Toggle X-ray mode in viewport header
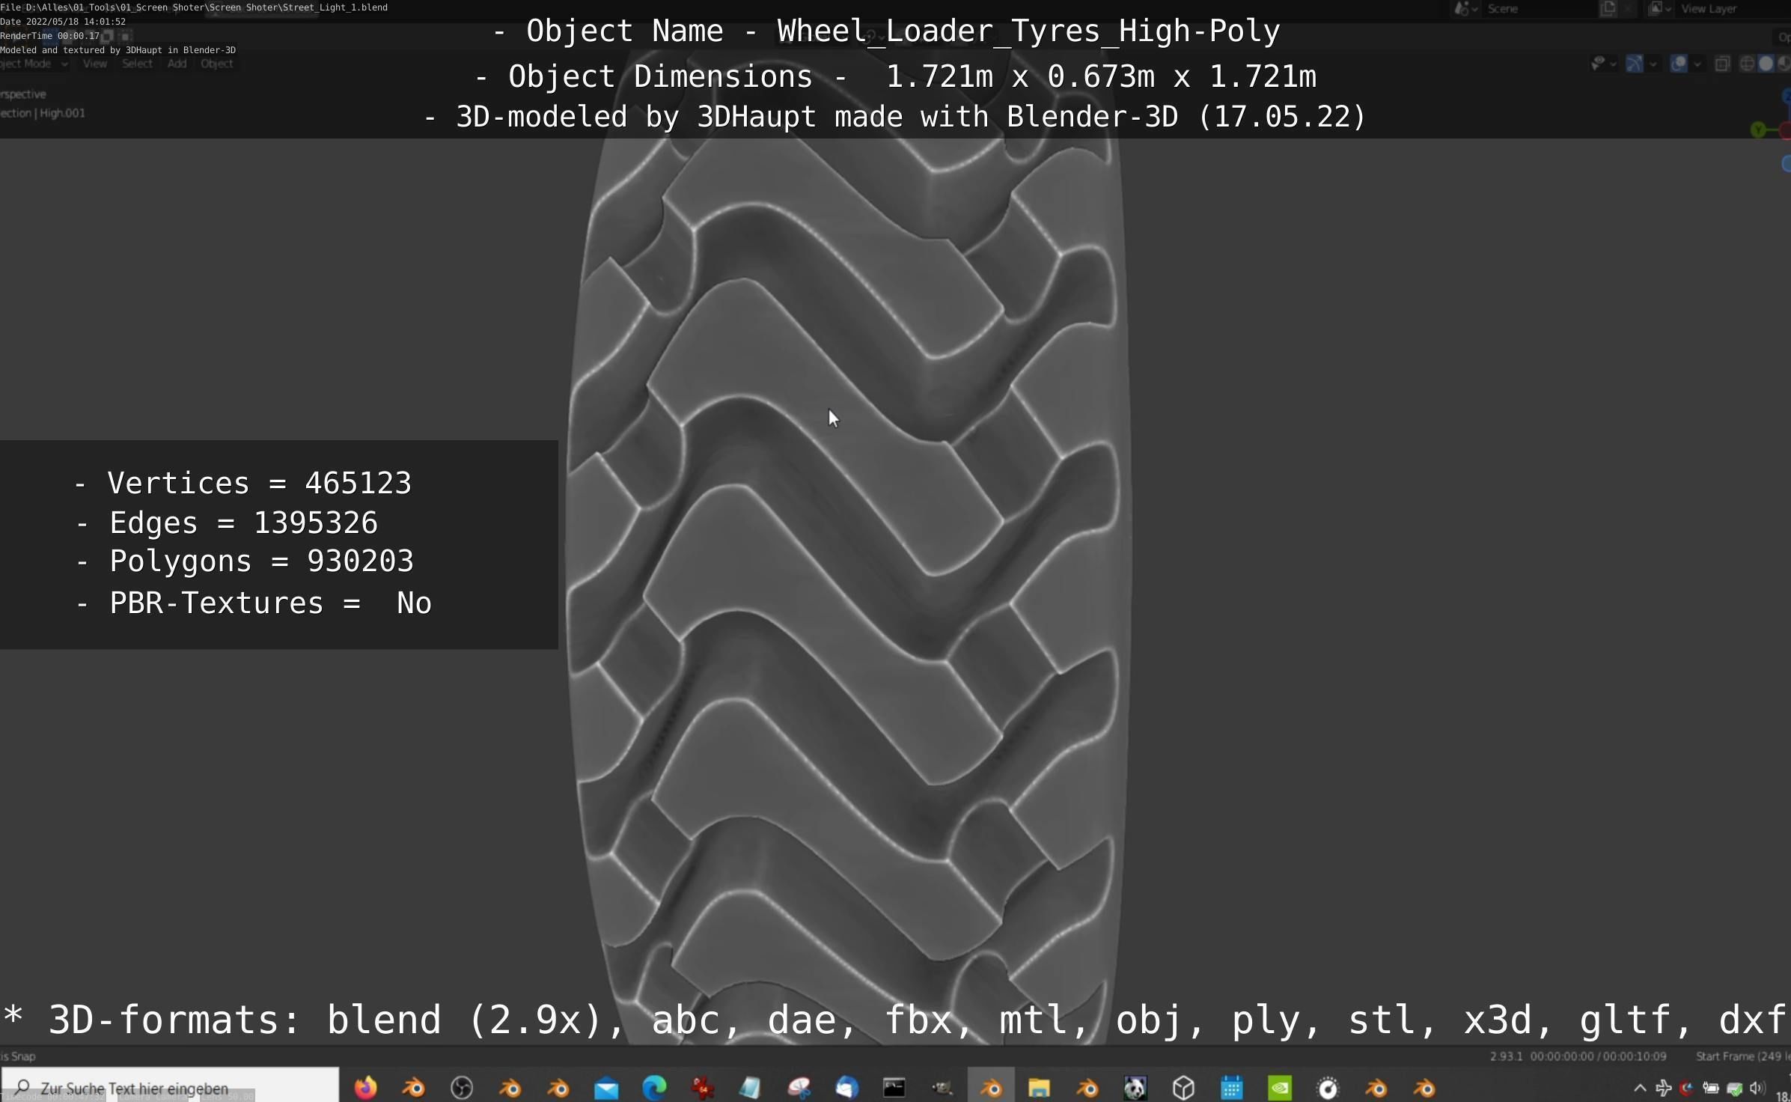Viewport: 1791px width, 1102px height. [1722, 64]
